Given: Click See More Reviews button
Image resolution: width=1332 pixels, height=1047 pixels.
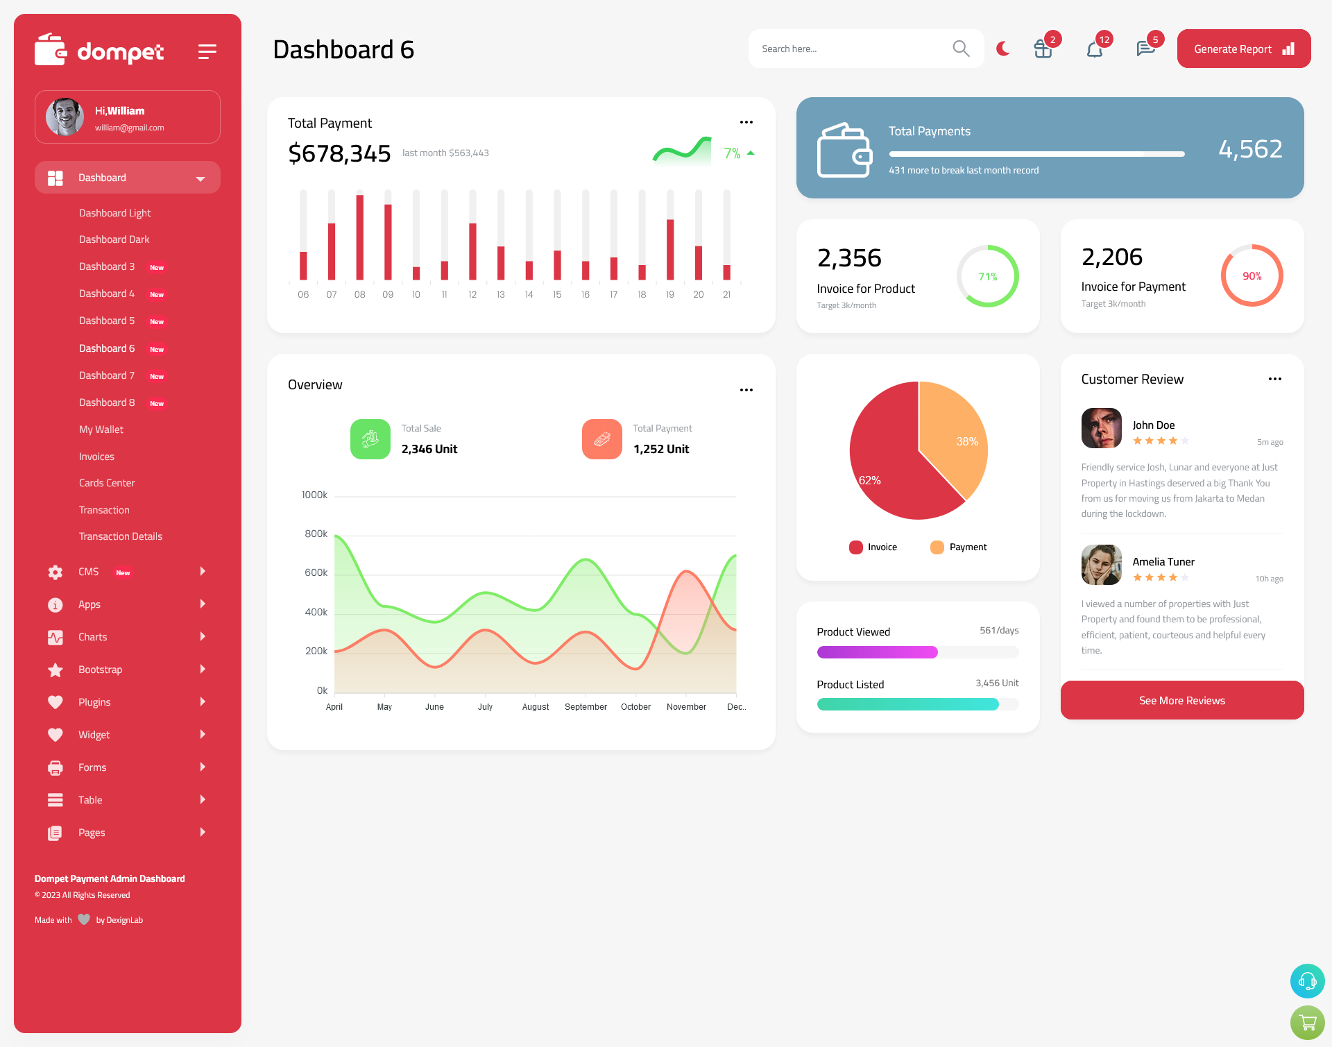Looking at the screenshot, I should pos(1181,700).
